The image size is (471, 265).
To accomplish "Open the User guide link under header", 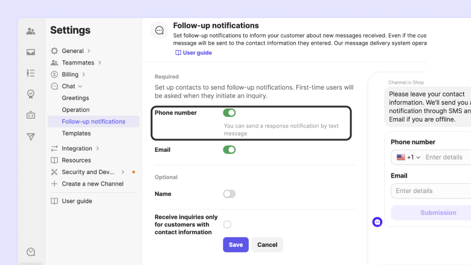I will point(193,53).
